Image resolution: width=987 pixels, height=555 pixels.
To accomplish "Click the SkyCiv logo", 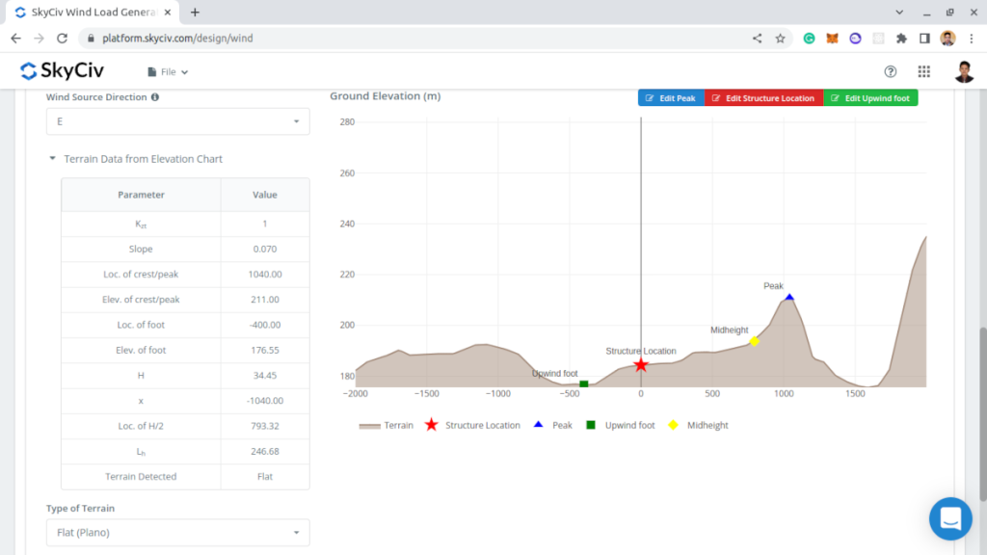I will pos(62,71).
